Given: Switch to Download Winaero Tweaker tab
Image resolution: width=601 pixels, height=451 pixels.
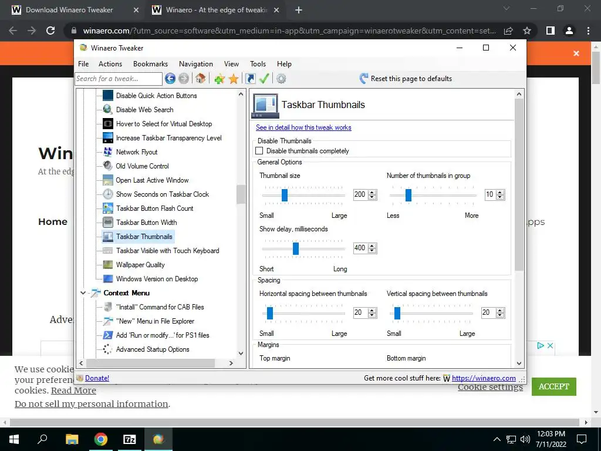Looking at the screenshot, I should [x=75, y=10].
